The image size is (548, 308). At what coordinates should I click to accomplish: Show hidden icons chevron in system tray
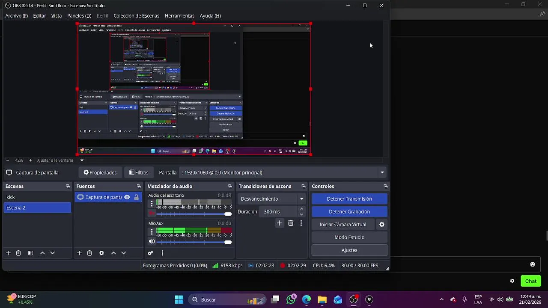[442, 299]
